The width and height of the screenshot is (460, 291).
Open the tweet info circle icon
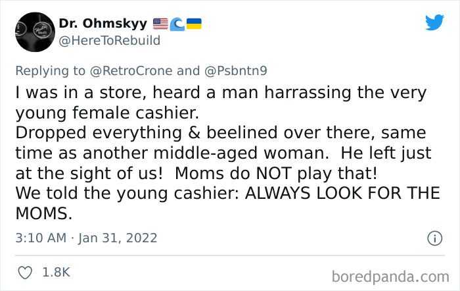coord(435,238)
